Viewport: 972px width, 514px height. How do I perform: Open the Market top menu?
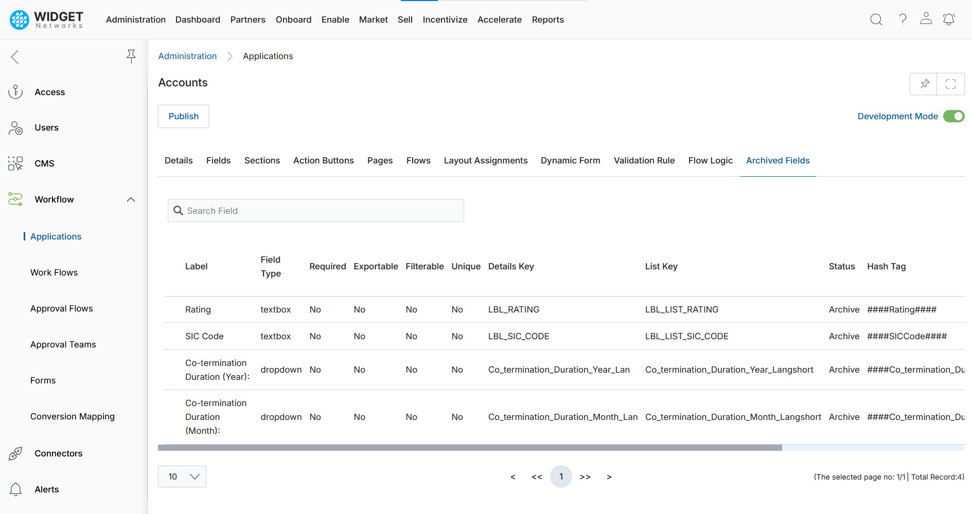click(374, 20)
